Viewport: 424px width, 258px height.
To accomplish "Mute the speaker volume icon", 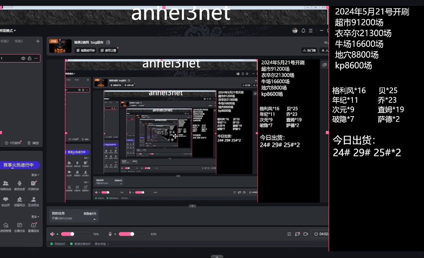I will [x=52, y=234].
